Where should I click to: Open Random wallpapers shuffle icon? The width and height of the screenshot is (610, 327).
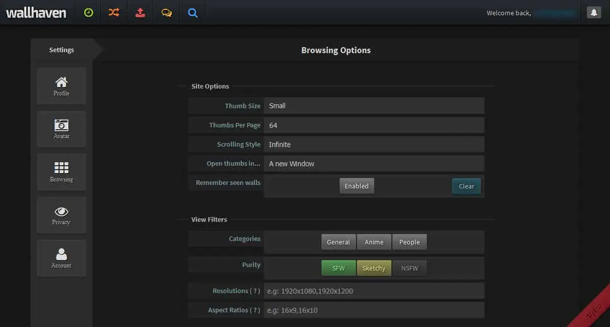click(x=114, y=13)
